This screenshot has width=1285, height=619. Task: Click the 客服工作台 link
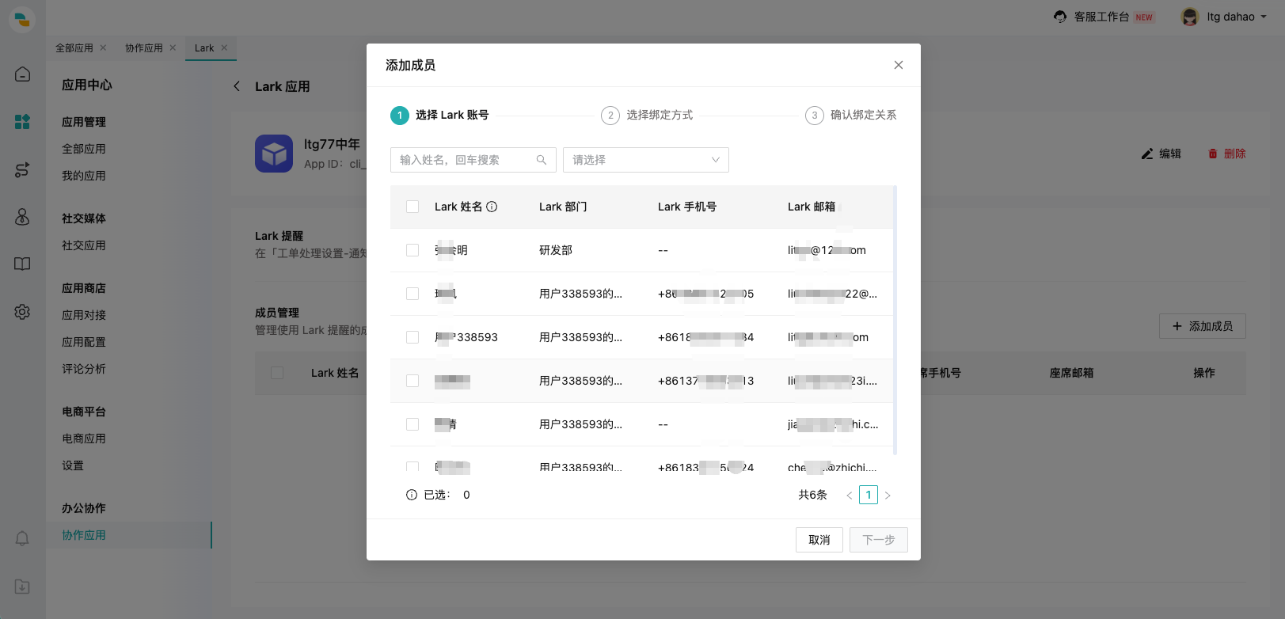(x=1101, y=17)
